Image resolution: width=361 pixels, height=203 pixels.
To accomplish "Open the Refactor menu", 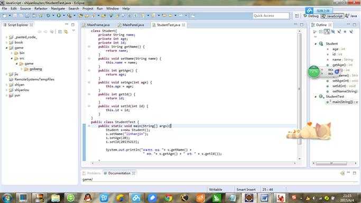I will pos(41,8).
